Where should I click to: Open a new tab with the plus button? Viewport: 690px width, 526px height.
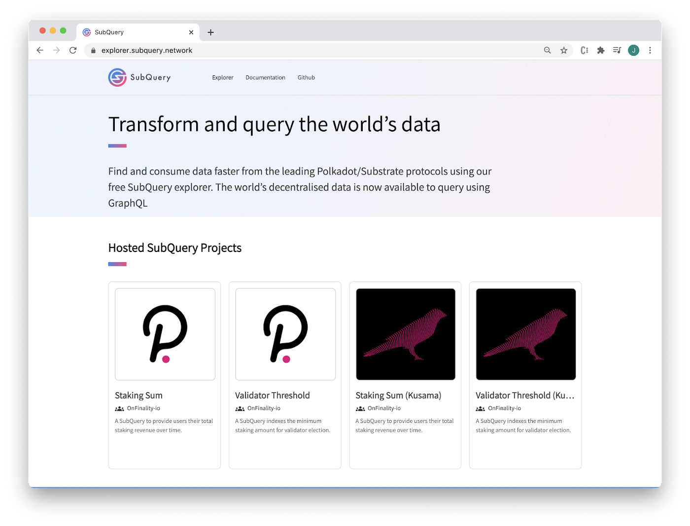tap(210, 32)
